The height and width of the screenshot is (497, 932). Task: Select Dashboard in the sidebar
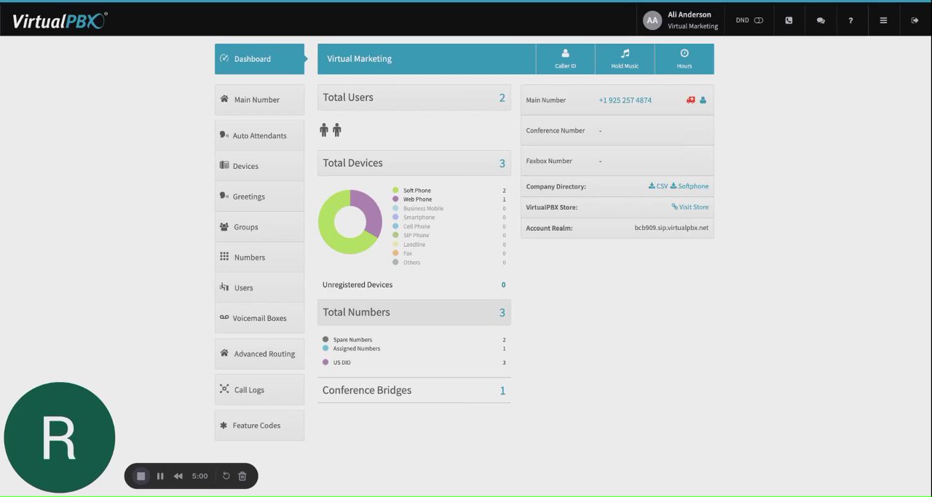[x=259, y=59]
